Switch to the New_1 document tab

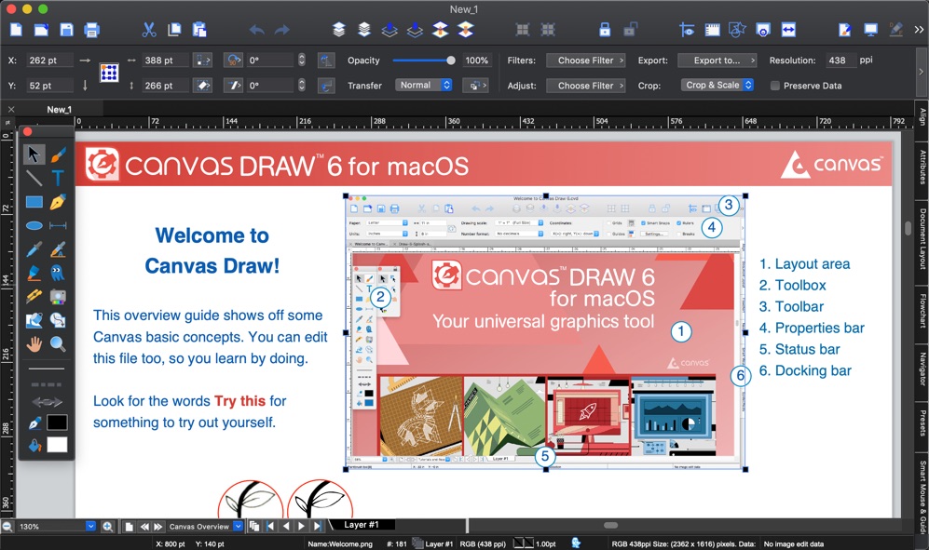coord(60,110)
